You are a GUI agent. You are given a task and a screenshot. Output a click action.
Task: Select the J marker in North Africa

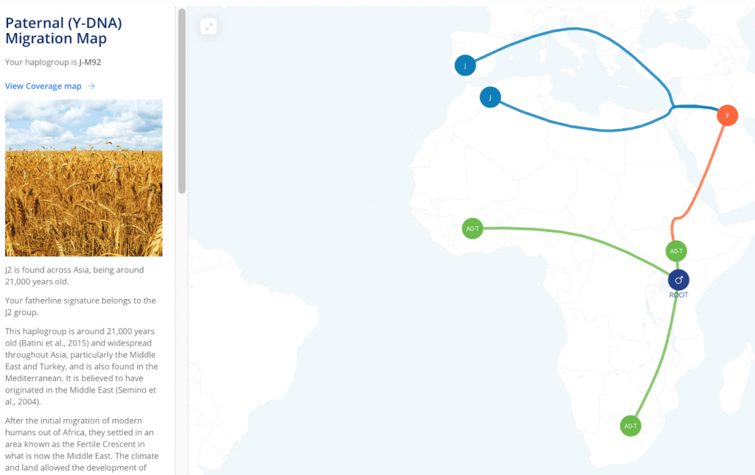490,97
